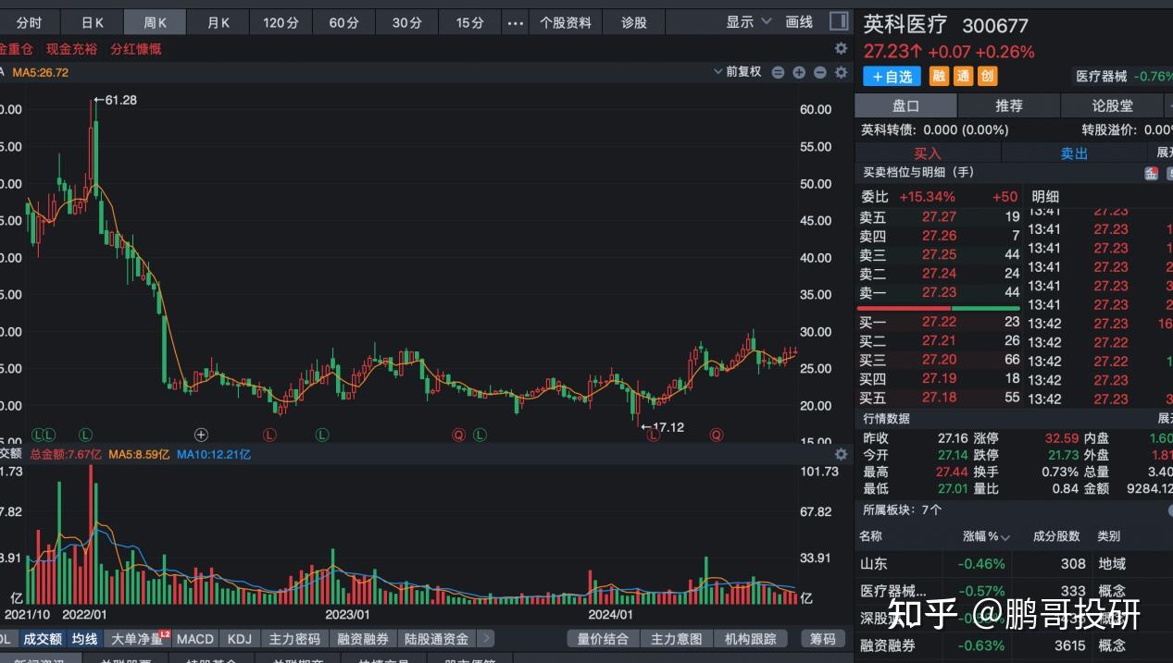The image size is (1173, 663).
Task: Click the 创 ChiNext badge
Action: pyautogui.click(x=987, y=77)
